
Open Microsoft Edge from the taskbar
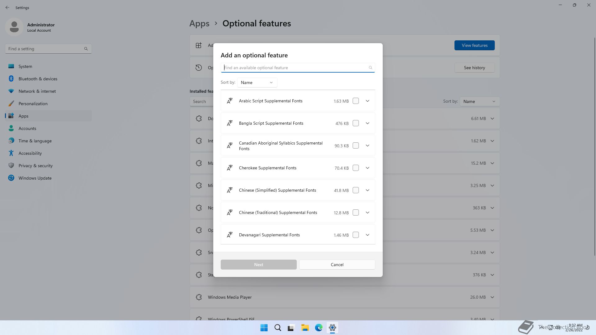tap(318, 328)
